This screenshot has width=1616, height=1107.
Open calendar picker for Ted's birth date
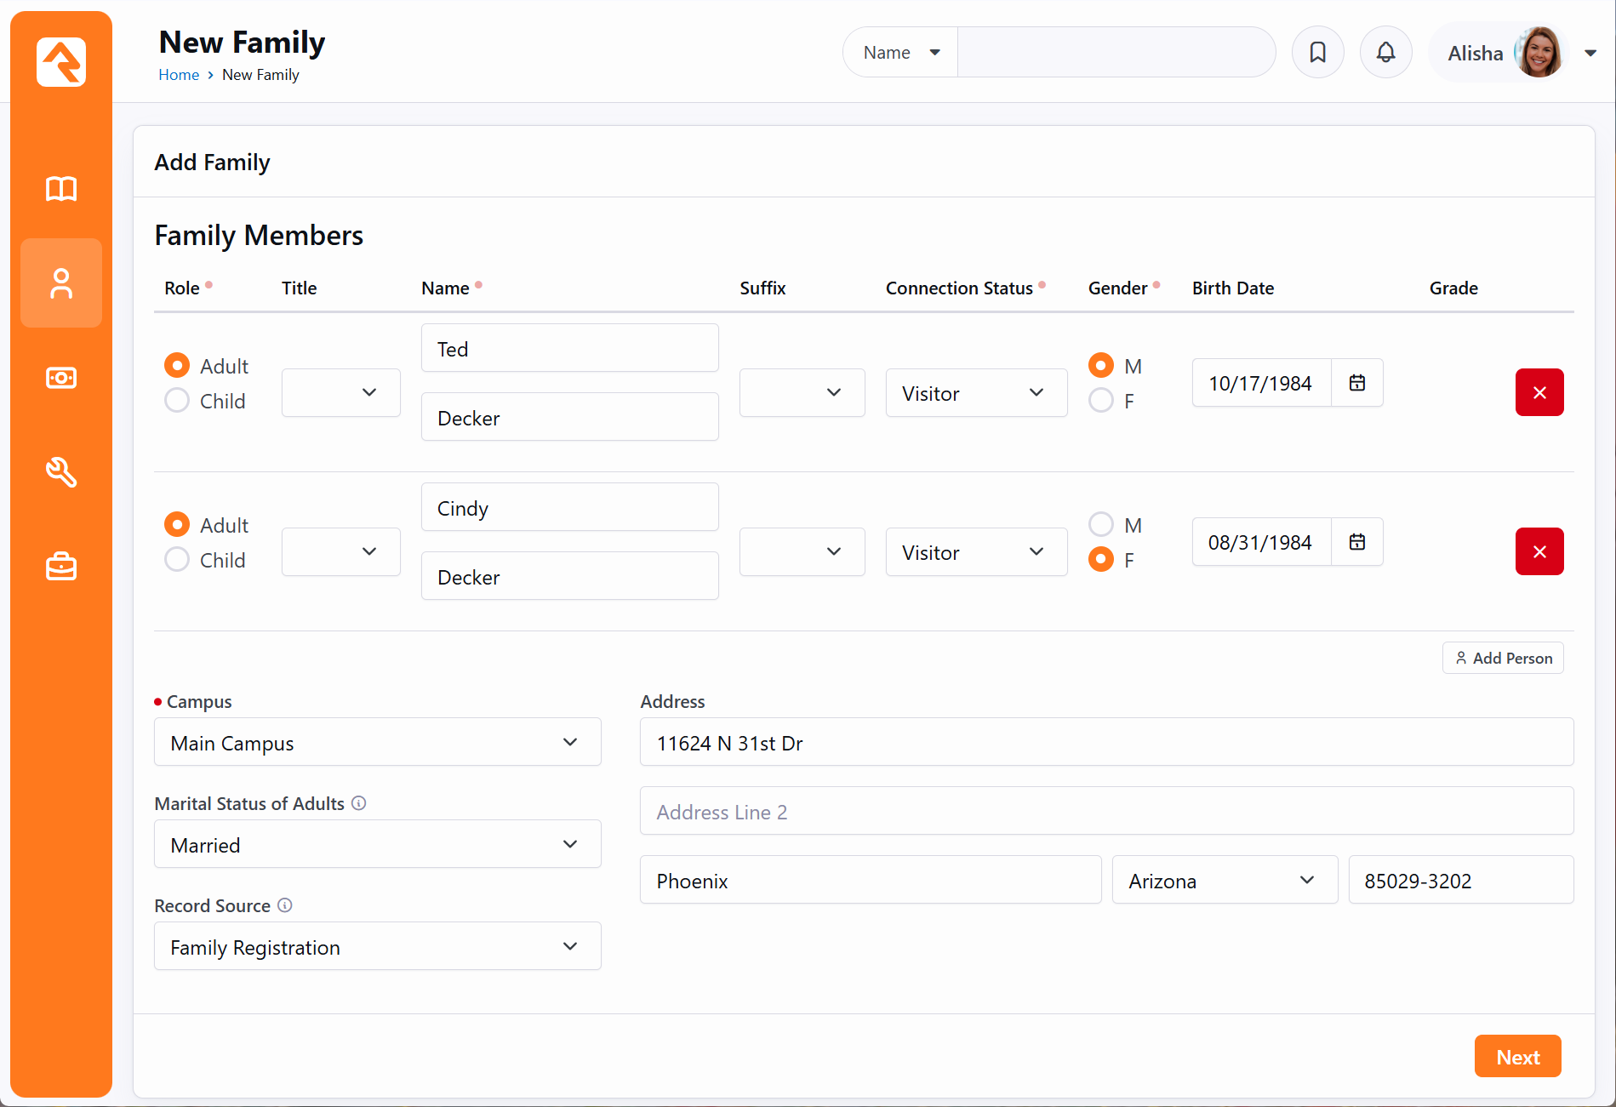pos(1357,383)
